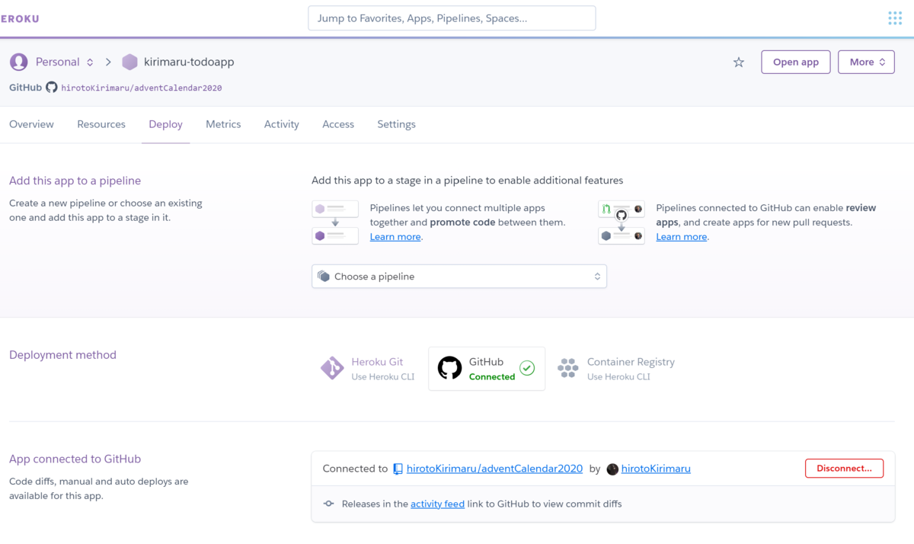Click the GitHub octocat icon beside repository name

tap(52, 88)
